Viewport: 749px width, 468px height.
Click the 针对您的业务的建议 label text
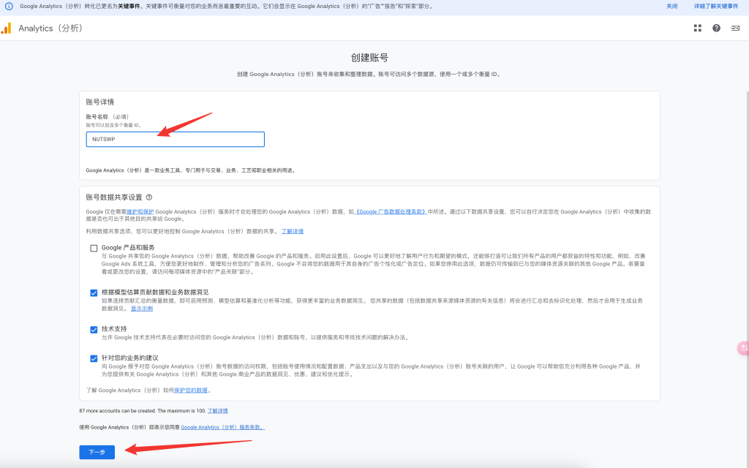(130, 358)
